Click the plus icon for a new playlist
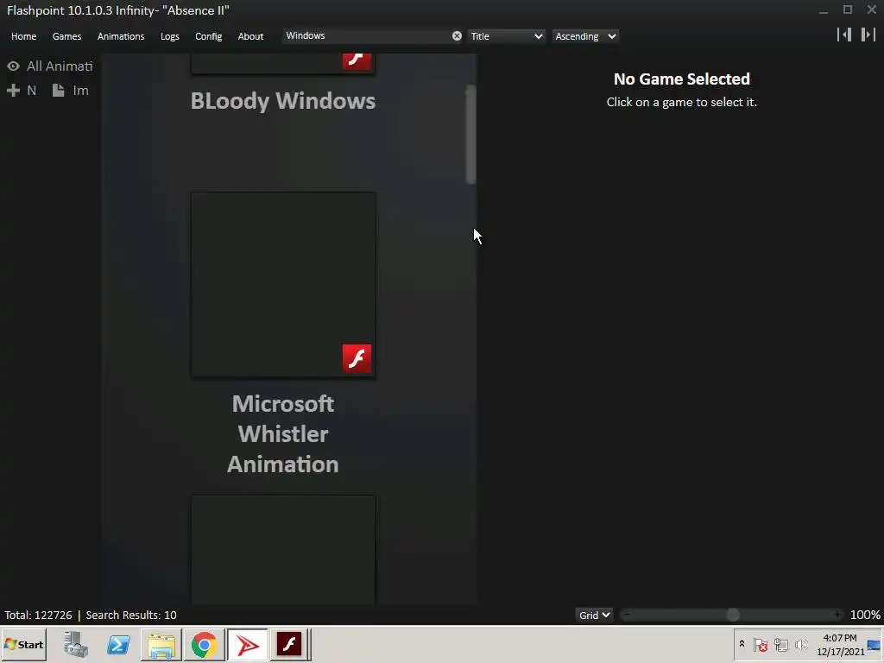 [13, 90]
